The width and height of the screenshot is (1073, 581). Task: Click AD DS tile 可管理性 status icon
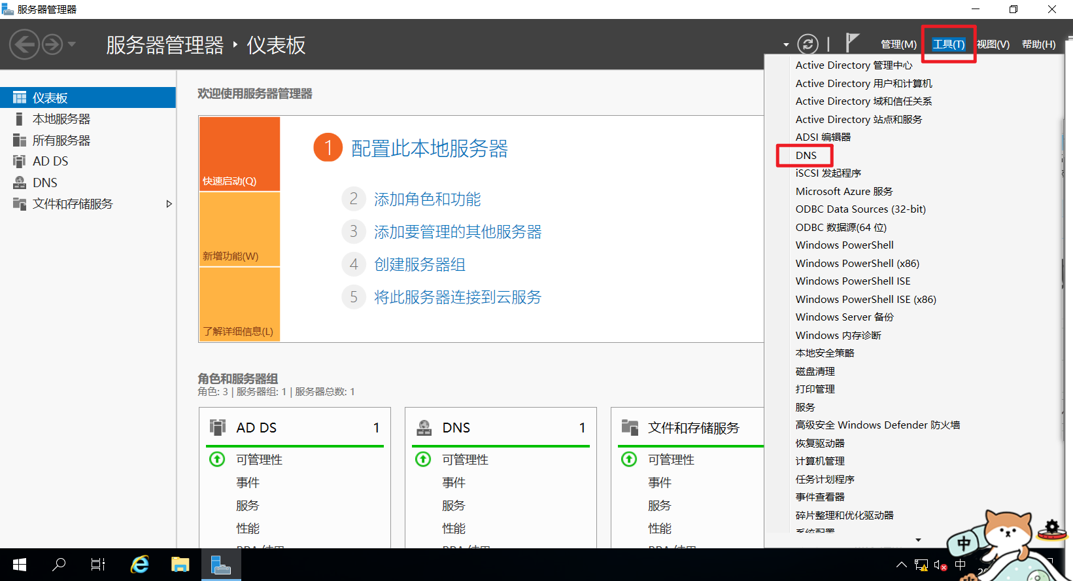pos(217,459)
